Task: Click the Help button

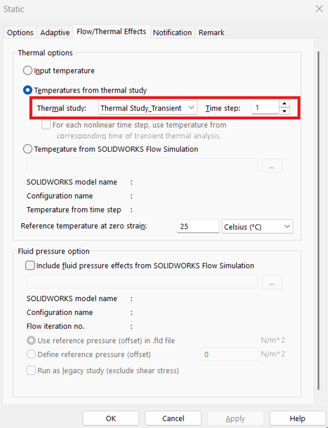Action: (298, 418)
